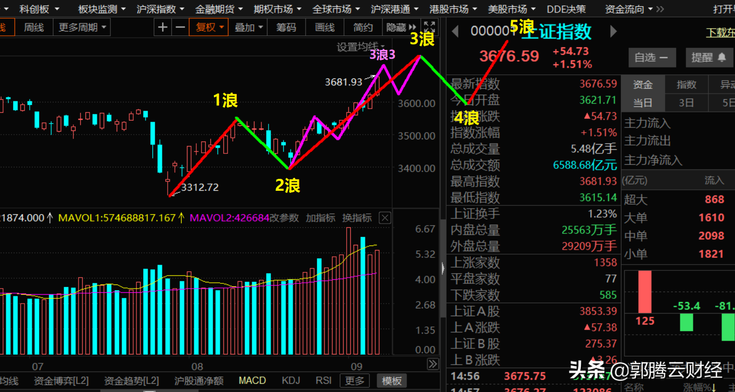Go to next stock with right arrow
The width and height of the screenshot is (735, 392).
[613, 32]
